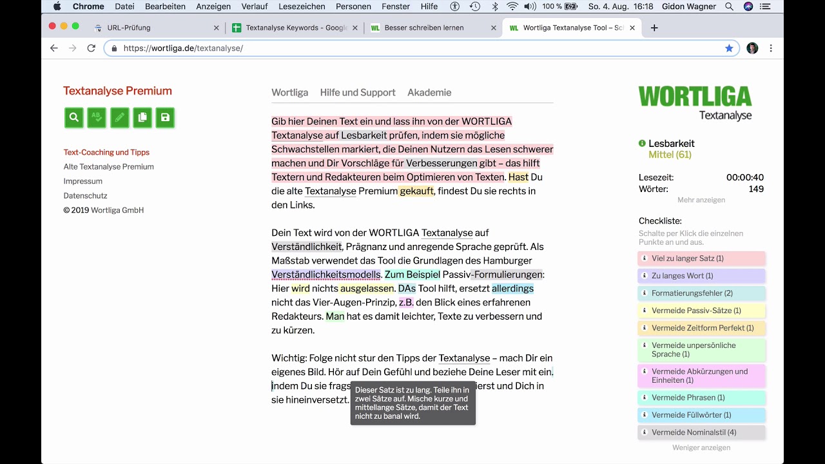The width and height of the screenshot is (825, 464).
Task: Click the green magnifier analyze icon
Action: pos(74,118)
